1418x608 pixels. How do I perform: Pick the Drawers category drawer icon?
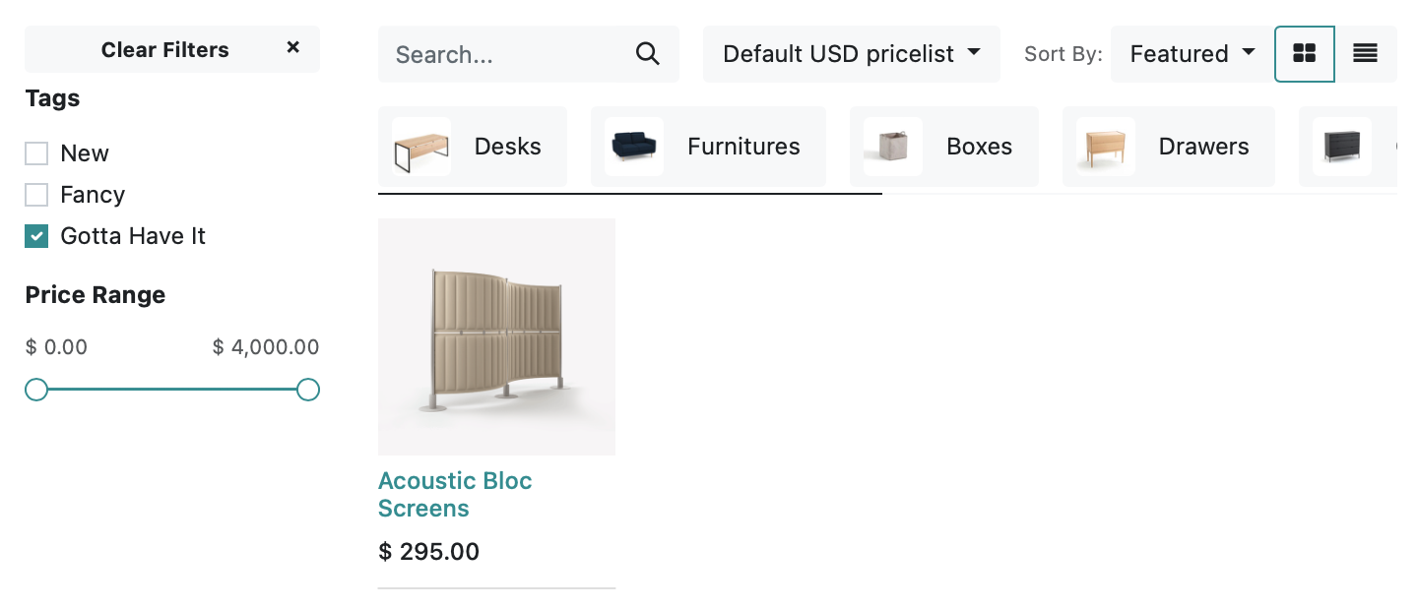tap(1106, 147)
